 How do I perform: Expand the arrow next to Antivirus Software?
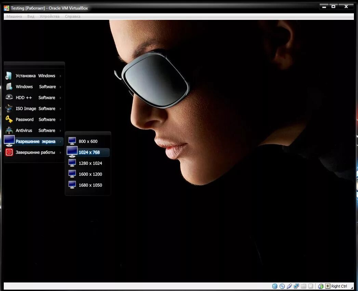(x=60, y=131)
